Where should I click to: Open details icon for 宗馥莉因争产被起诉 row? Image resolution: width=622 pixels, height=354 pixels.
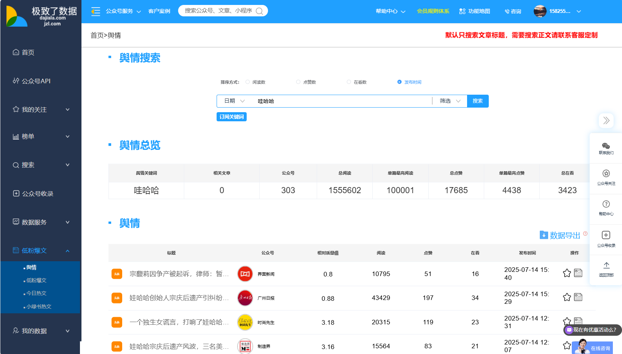click(578, 273)
